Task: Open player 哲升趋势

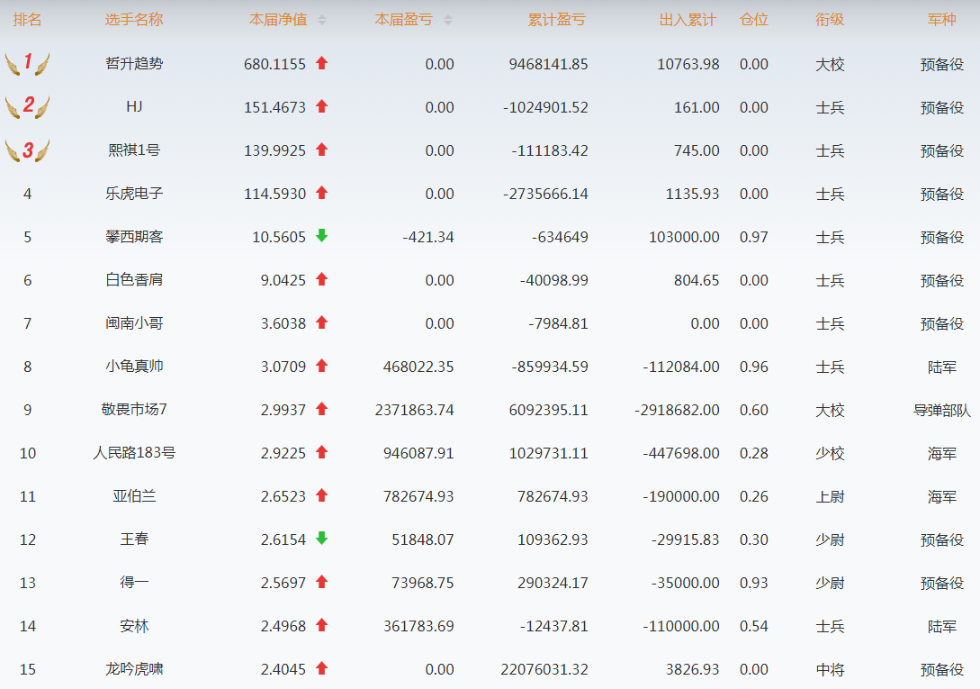Action: pyautogui.click(x=134, y=63)
